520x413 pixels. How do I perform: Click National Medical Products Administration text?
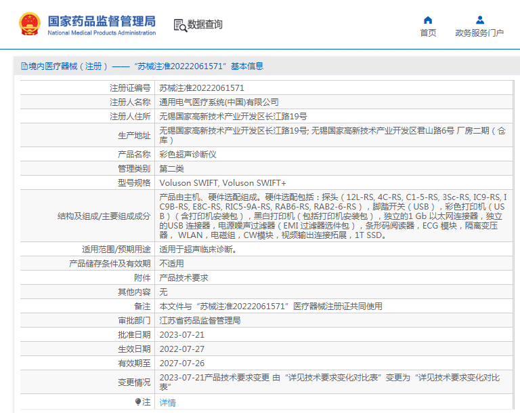tap(102, 33)
